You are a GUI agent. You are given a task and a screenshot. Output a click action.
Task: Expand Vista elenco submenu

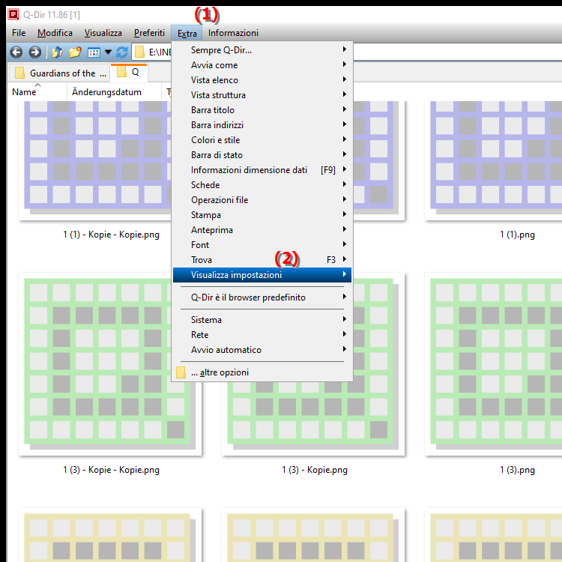pyautogui.click(x=262, y=80)
